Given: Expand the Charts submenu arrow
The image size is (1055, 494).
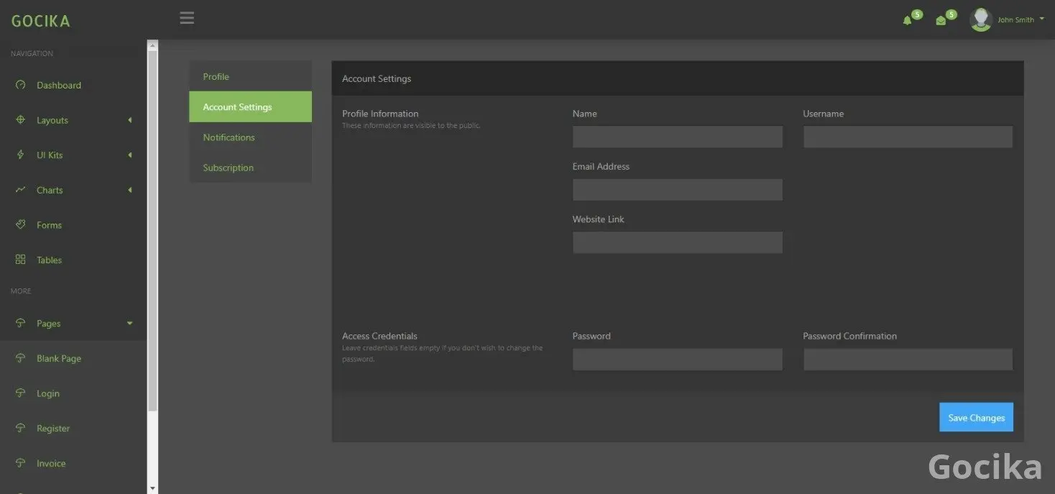Looking at the screenshot, I should pos(130,190).
